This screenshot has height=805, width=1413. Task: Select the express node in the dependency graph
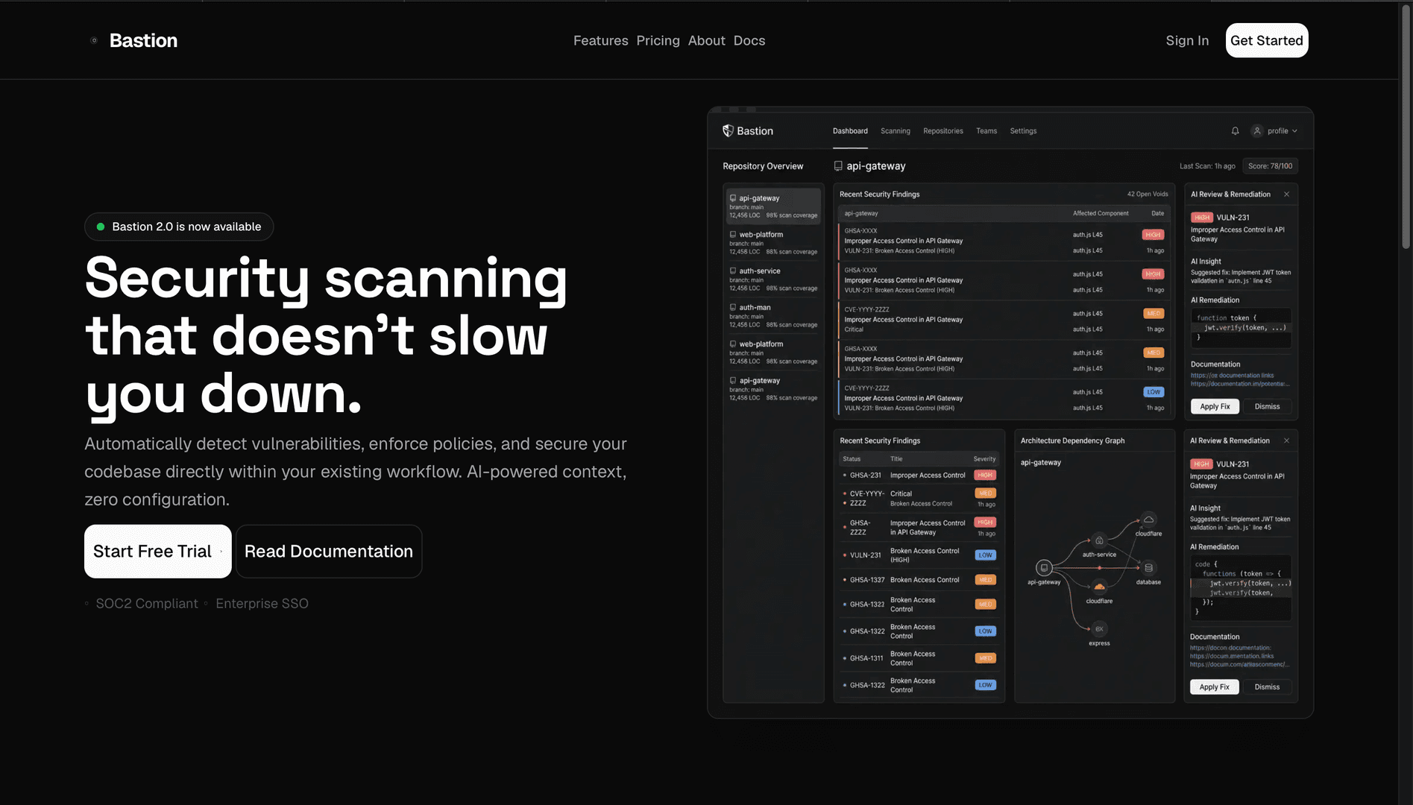pos(1099,628)
